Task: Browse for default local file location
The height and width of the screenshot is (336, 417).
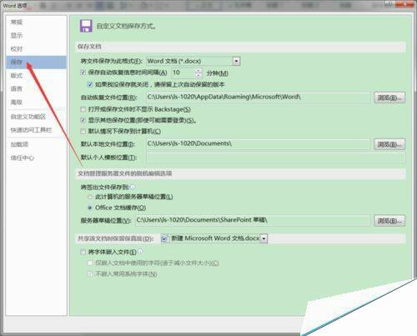Action: tap(389, 144)
